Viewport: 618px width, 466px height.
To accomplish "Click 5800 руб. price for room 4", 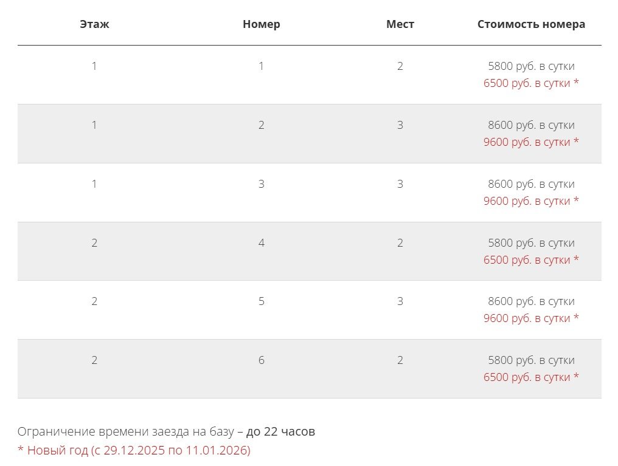I will [531, 243].
